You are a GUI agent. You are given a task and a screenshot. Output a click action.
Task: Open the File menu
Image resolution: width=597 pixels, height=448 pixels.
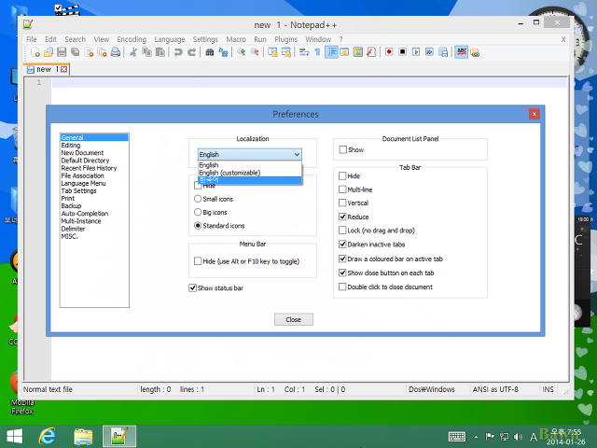tap(32, 39)
